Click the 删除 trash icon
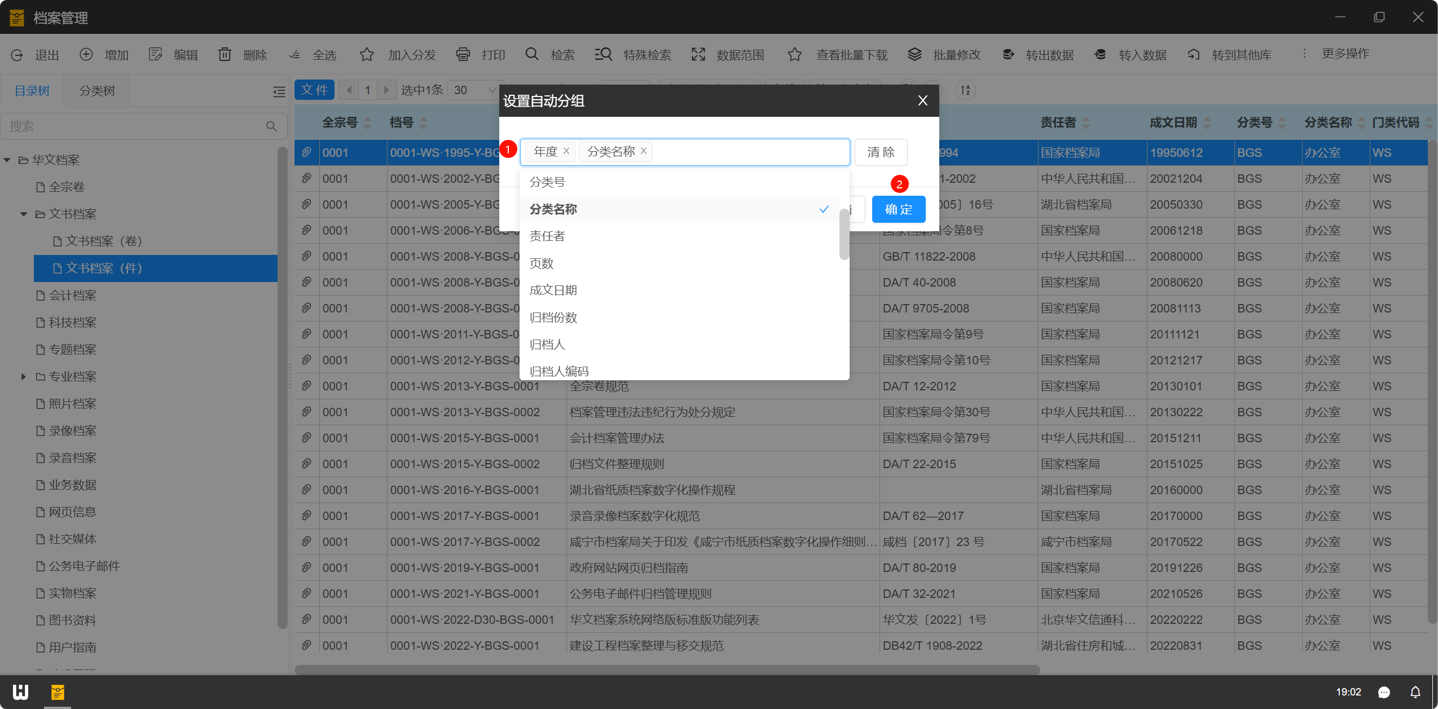The height and width of the screenshot is (709, 1438). coord(225,54)
